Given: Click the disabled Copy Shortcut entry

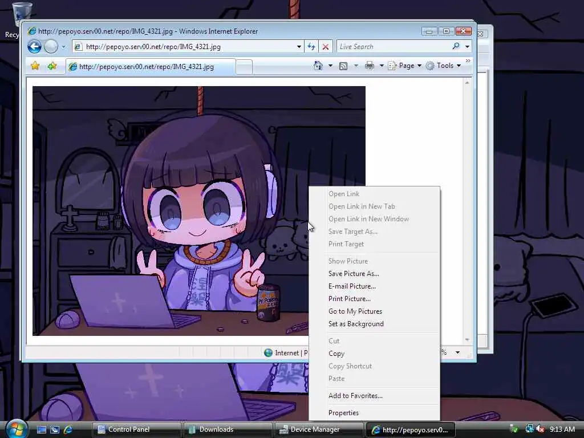Looking at the screenshot, I should pyautogui.click(x=350, y=366).
